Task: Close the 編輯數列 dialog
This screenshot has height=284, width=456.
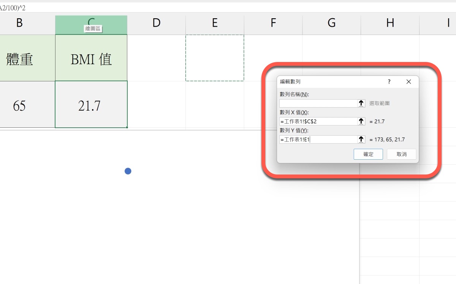Action: 408,82
